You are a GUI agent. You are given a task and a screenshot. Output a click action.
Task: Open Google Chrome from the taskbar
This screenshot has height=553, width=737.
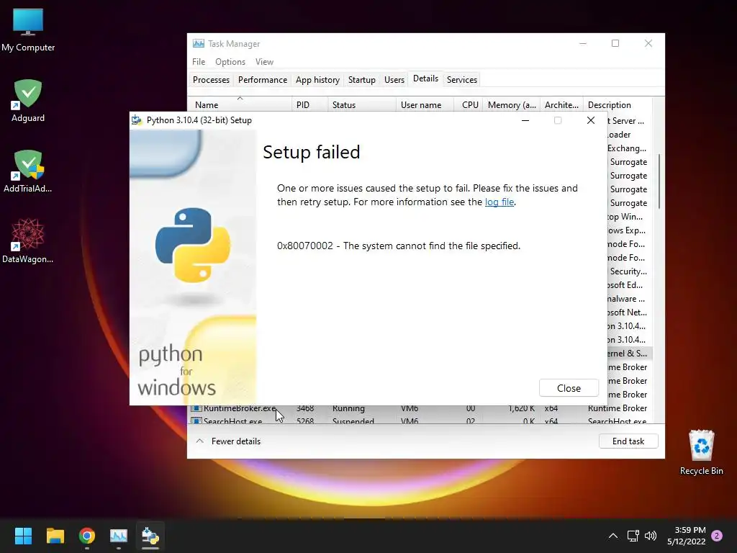coord(87,536)
